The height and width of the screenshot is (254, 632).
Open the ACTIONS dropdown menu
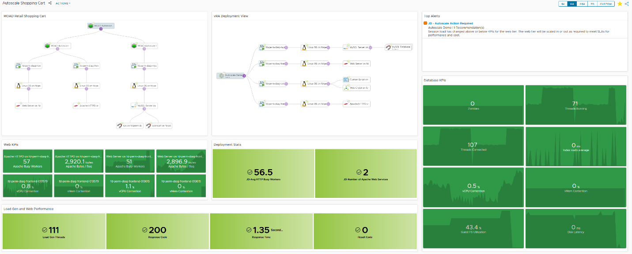(x=63, y=3)
